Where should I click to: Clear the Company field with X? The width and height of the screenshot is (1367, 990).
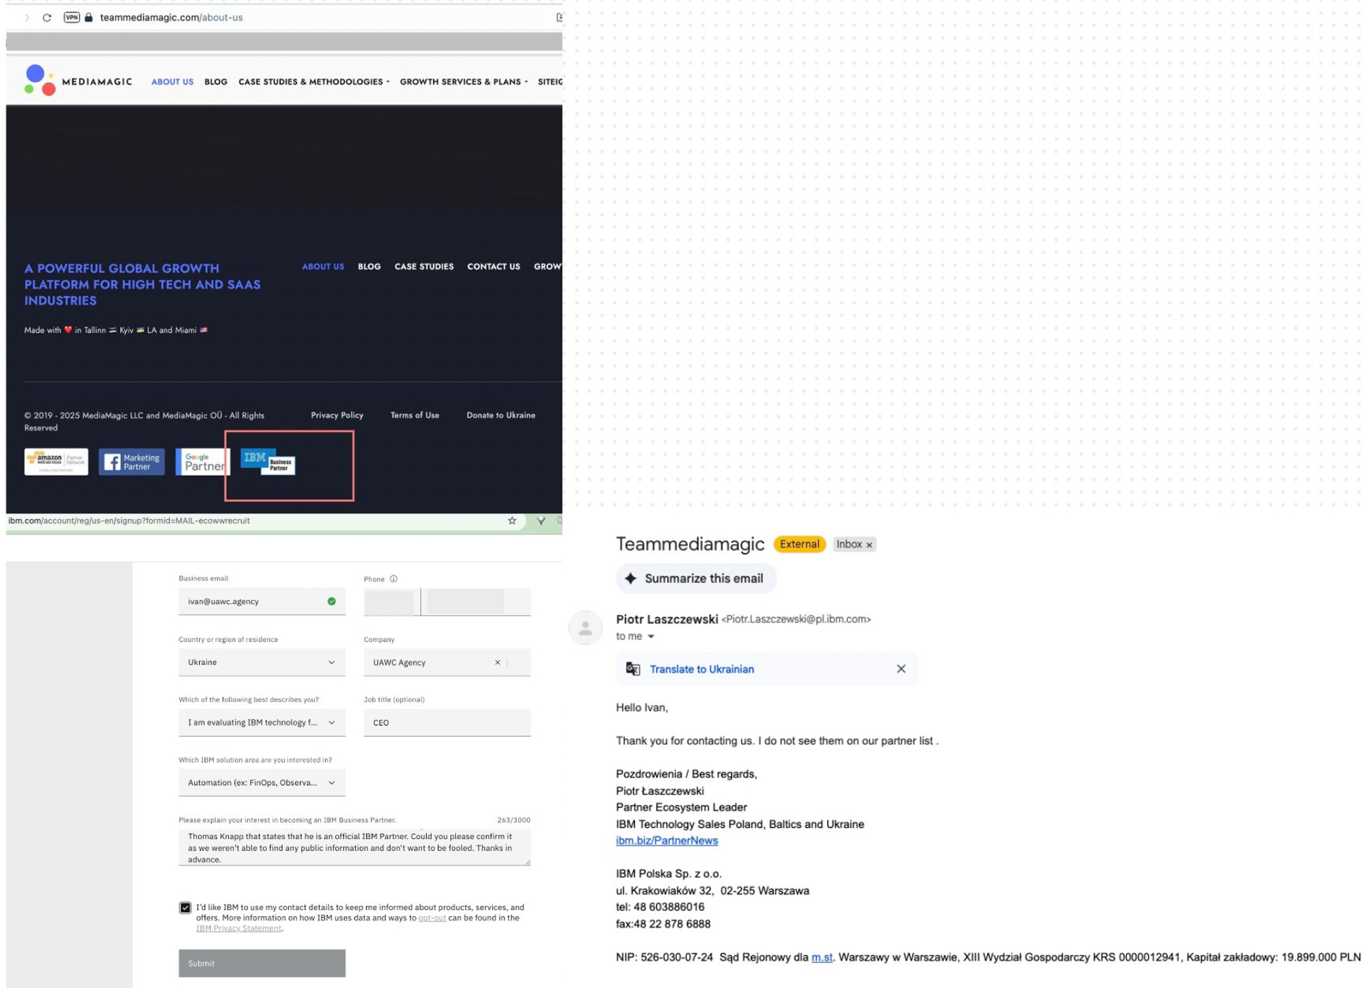pyautogui.click(x=498, y=662)
